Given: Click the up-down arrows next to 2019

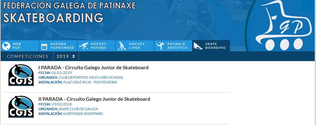Looking at the screenshot, I should coord(74,57).
